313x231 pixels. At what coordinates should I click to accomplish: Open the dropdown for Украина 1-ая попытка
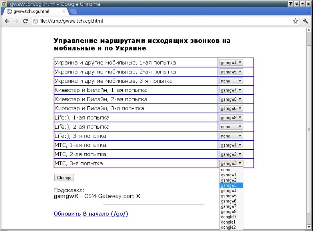231,63
